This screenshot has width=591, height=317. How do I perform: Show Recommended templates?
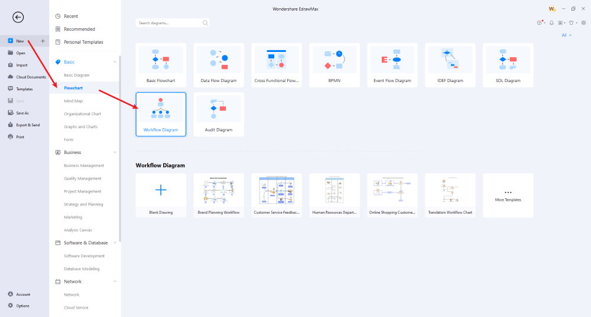[79, 29]
